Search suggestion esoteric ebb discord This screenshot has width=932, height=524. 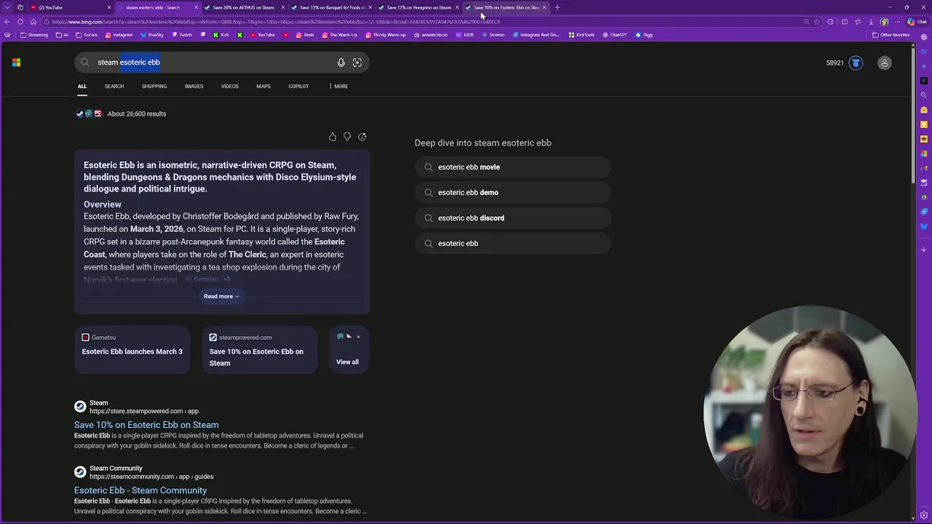click(x=513, y=218)
